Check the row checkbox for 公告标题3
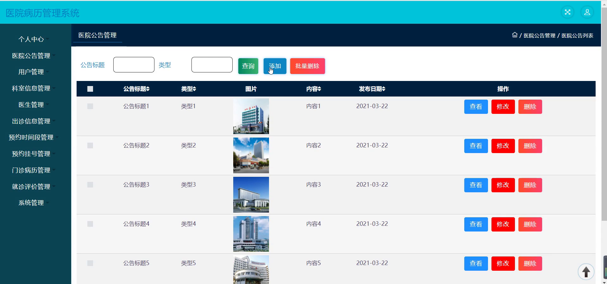The height and width of the screenshot is (284, 607). (90, 185)
